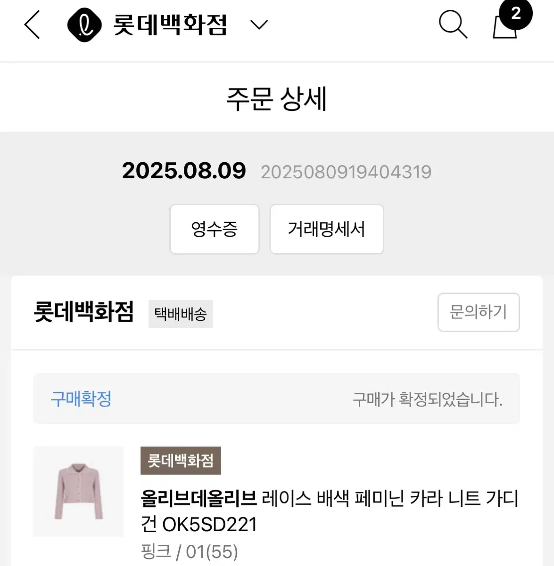Open the search magnifier icon
This screenshot has width=554, height=566.
[453, 24]
